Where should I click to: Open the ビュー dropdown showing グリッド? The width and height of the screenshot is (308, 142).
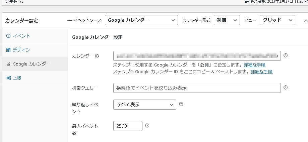point(277,20)
